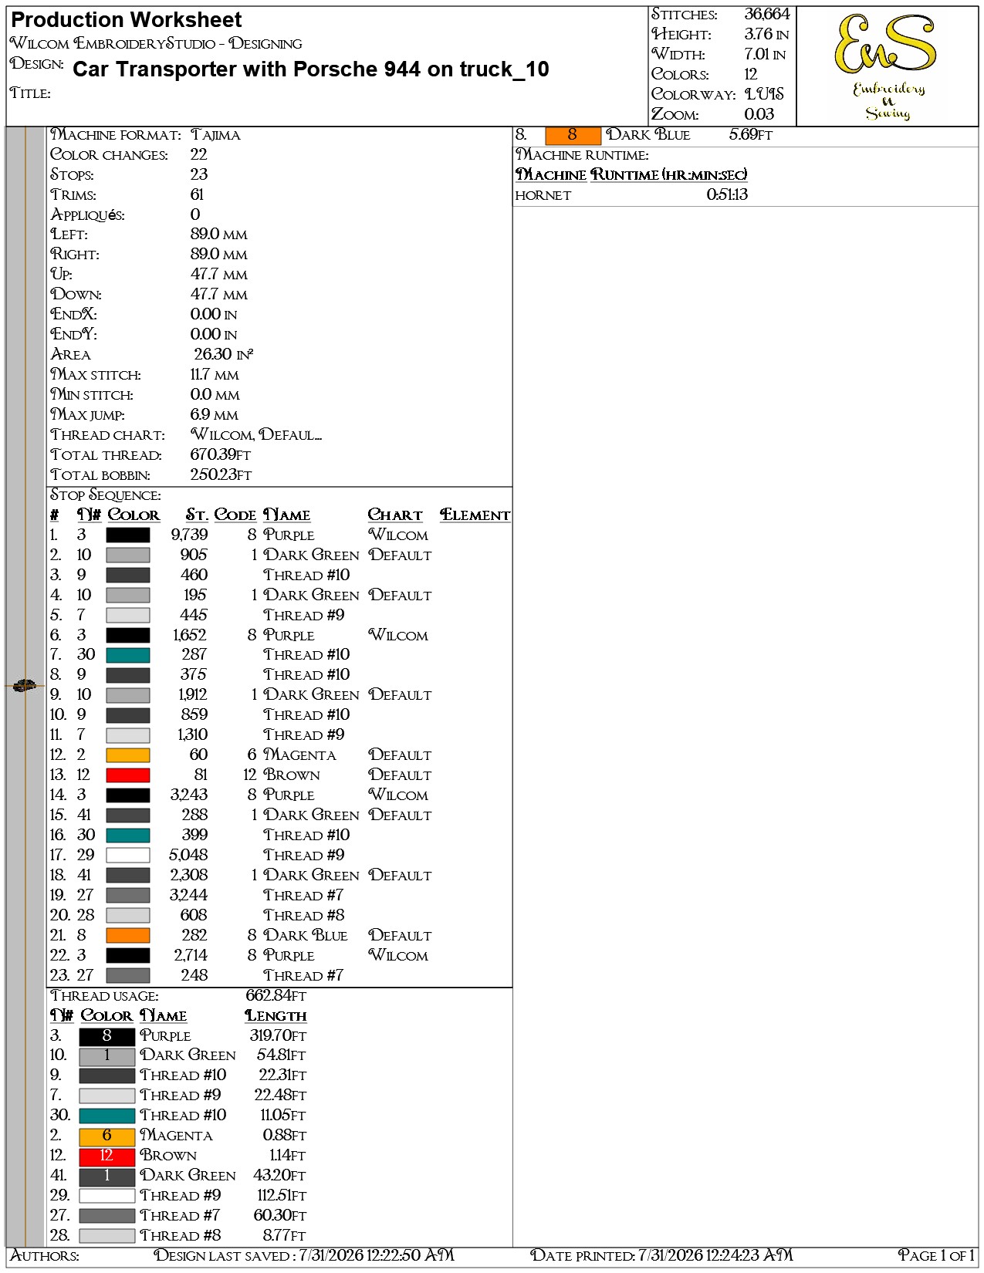Select the machine format value Tajima
Screen dimensions: 984x1273
[215, 135]
